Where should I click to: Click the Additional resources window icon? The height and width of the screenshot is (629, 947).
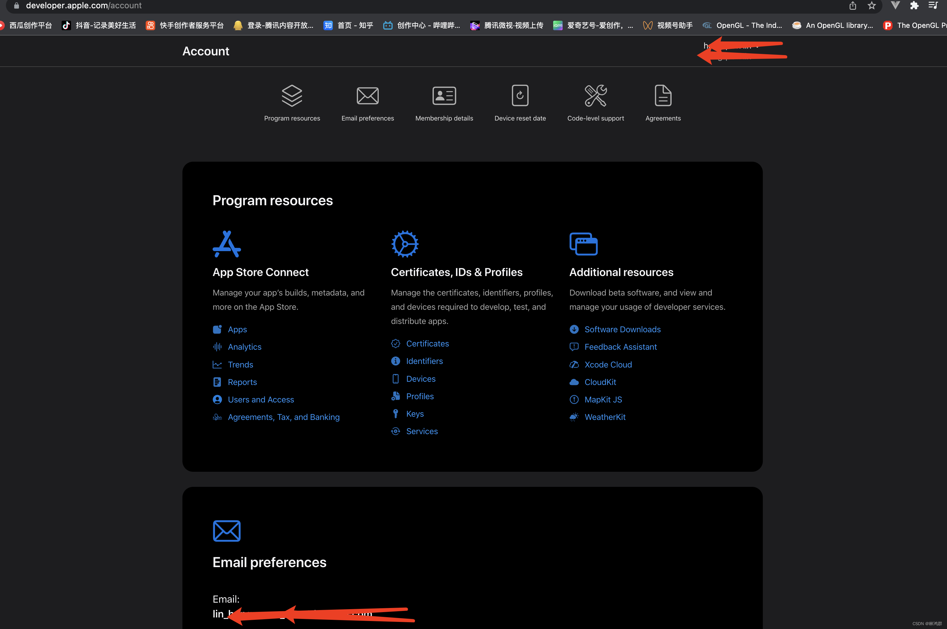click(x=583, y=244)
